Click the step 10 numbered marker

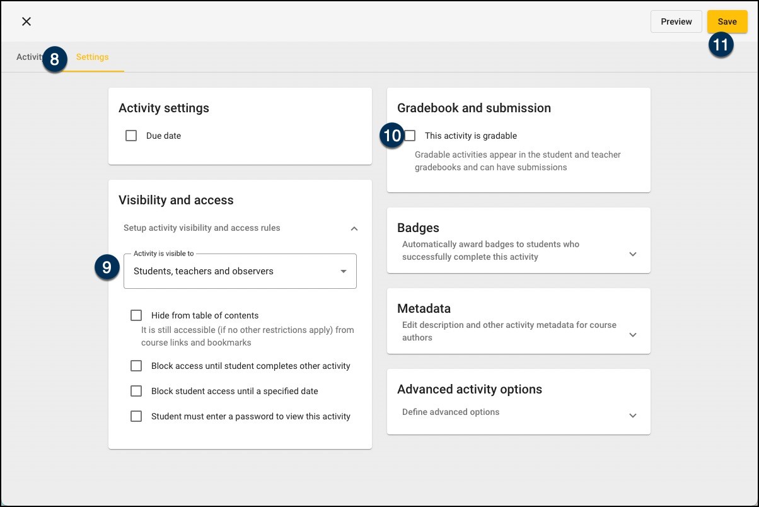pos(392,136)
